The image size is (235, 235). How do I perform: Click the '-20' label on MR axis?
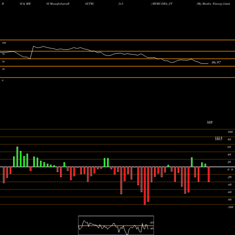(x=229, y=177)
